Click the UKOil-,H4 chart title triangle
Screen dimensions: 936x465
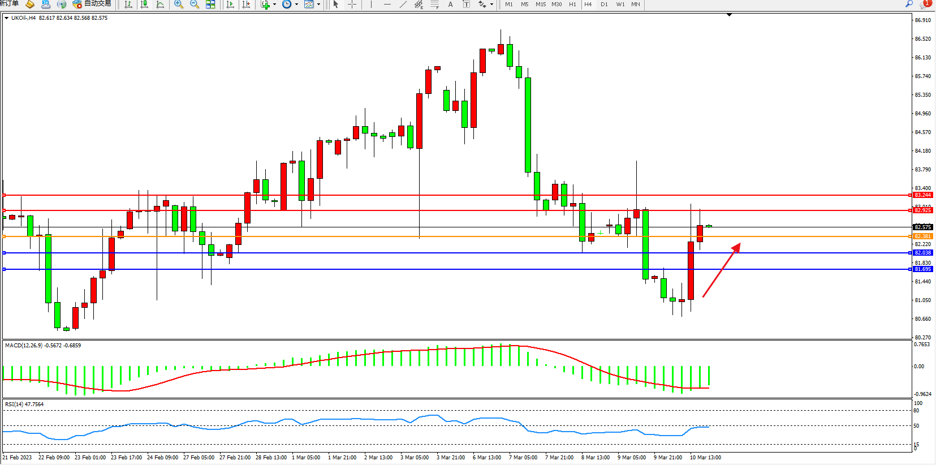pos(6,18)
